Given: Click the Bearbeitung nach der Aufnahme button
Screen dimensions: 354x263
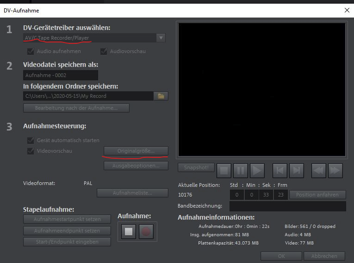Looking at the screenshot, I should [76, 108].
